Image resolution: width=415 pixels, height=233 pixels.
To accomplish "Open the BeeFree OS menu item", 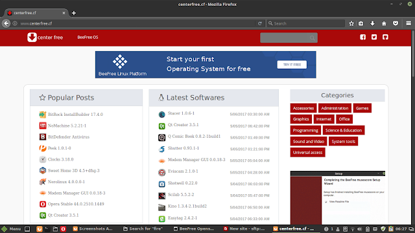I will [88, 38].
